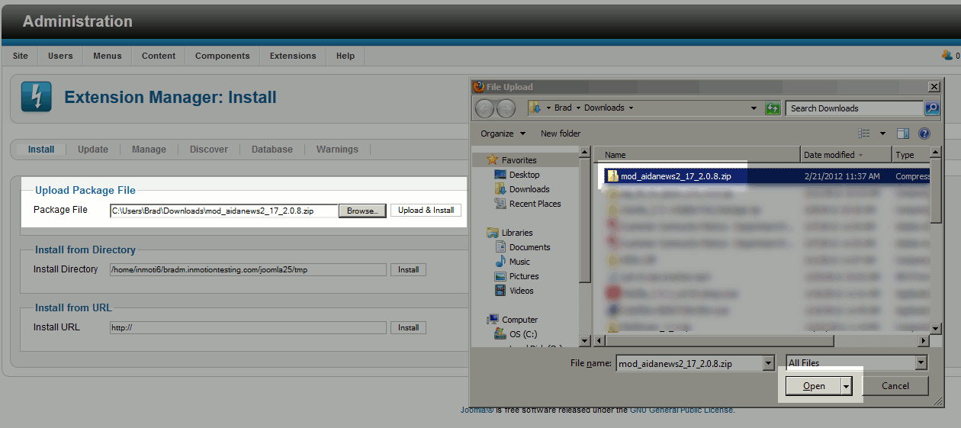This screenshot has height=428, width=961.
Task: Click New folder in dialog toolbar
Action: pos(561,134)
